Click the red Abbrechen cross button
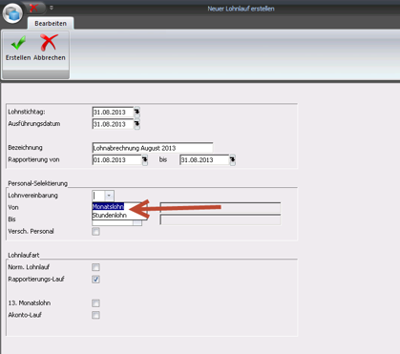400x354 pixels. [50, 49]
